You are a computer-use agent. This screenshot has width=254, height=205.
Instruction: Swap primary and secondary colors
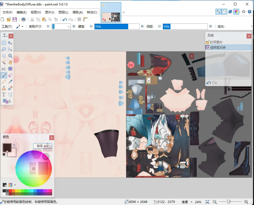click(14, 145)
